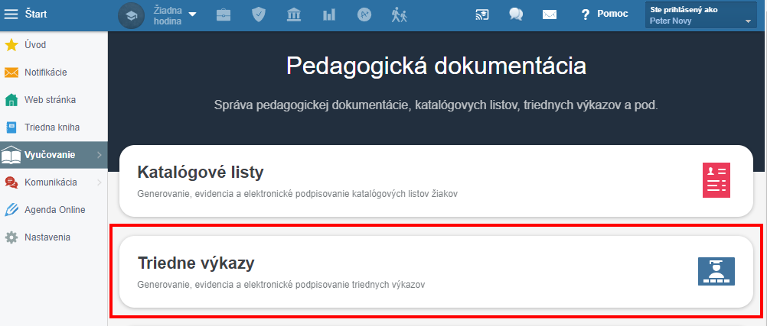Open the chat bubbles icon
Screen dimensions: 767x326
pos(516,15)
